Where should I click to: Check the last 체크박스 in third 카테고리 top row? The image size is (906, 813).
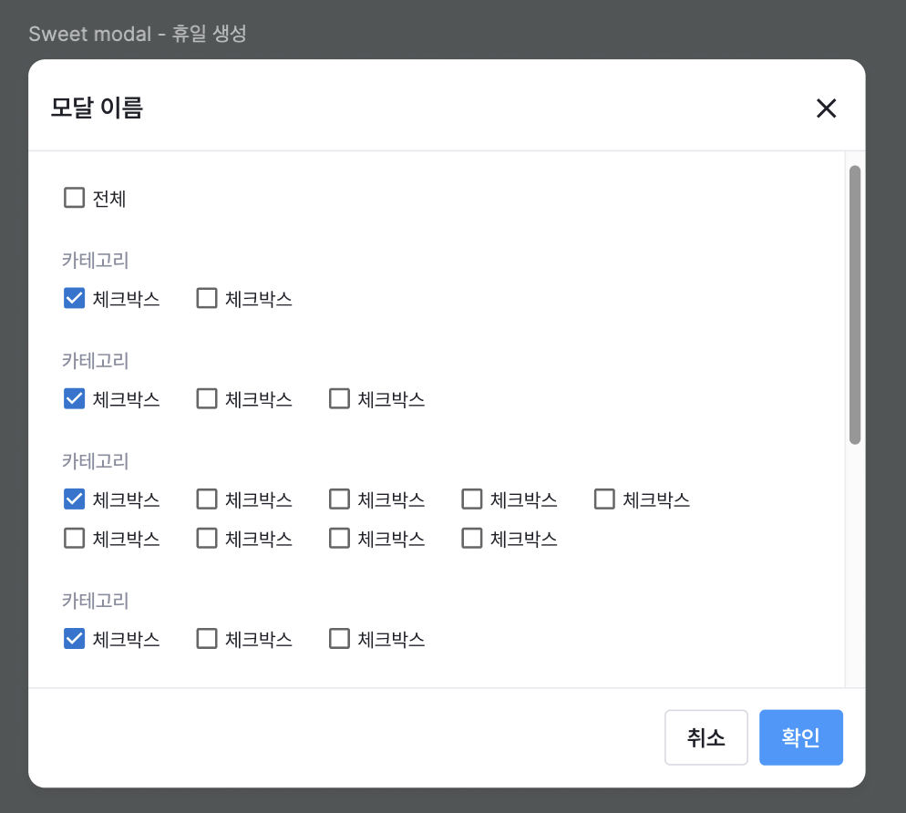[x=603, y=499]
